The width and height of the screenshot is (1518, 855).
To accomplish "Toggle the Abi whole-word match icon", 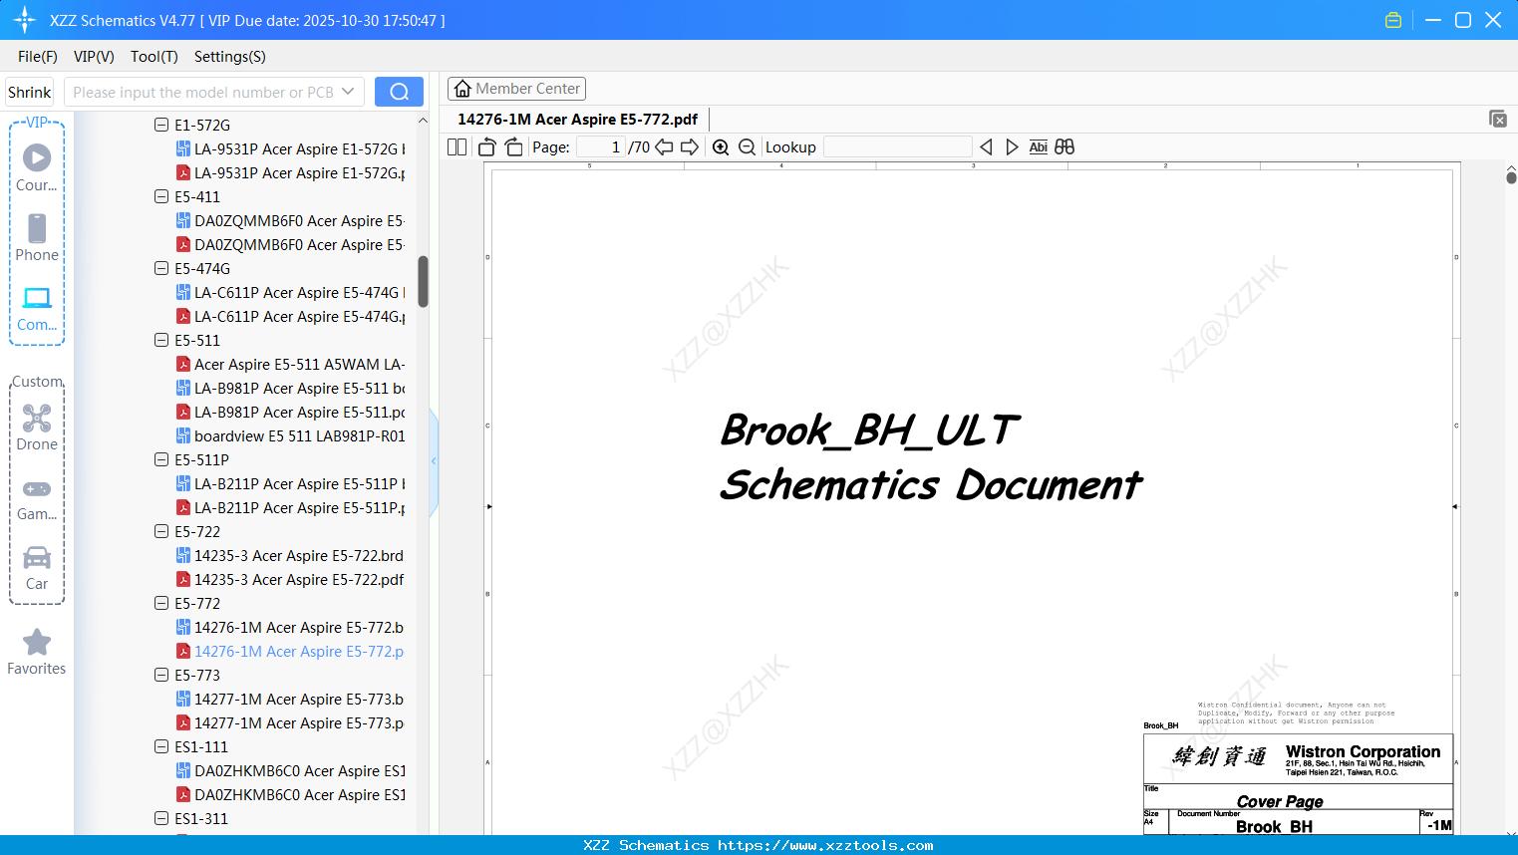I will pyautogui.click(x=1039, y=147).
